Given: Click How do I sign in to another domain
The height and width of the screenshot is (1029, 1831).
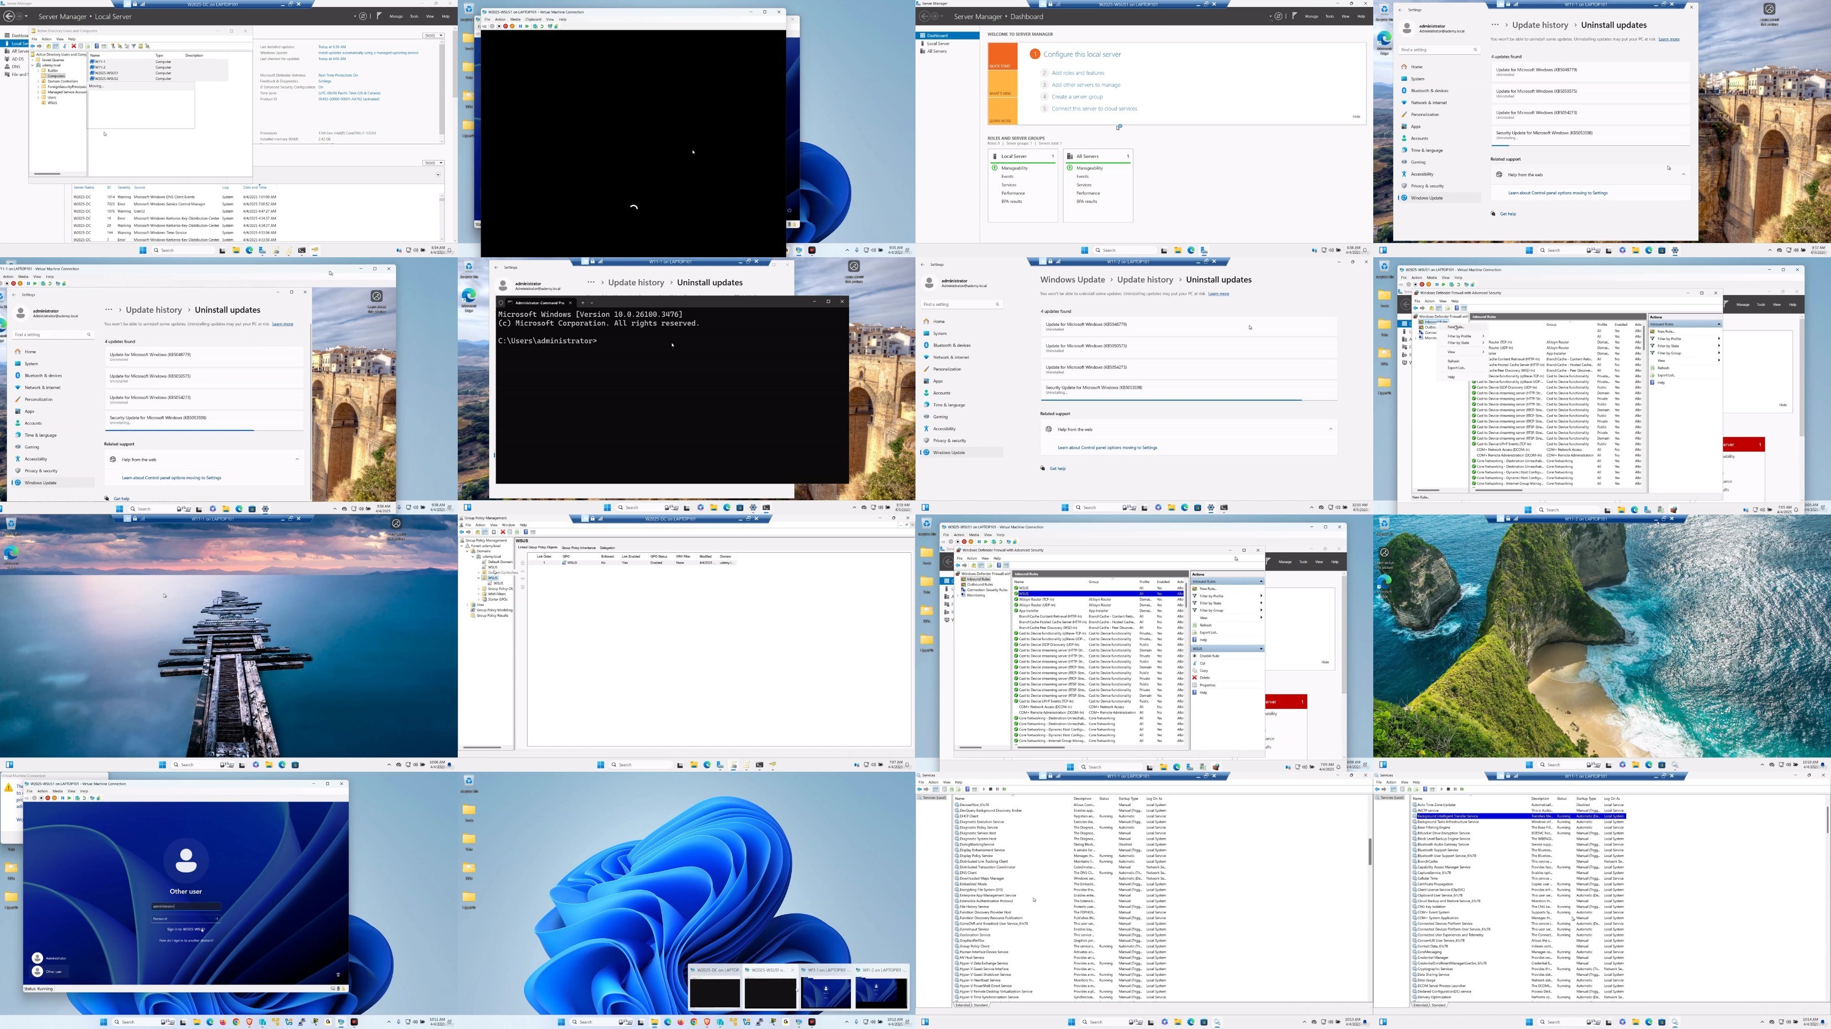Looking at the screenshot, I should (185, 940).
